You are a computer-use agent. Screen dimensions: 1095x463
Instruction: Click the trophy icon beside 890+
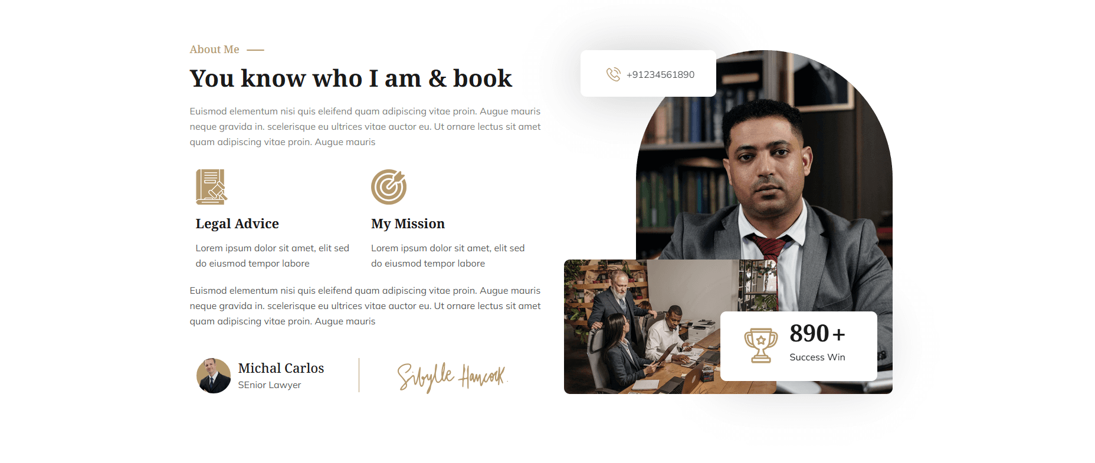[x=761, y=346]
